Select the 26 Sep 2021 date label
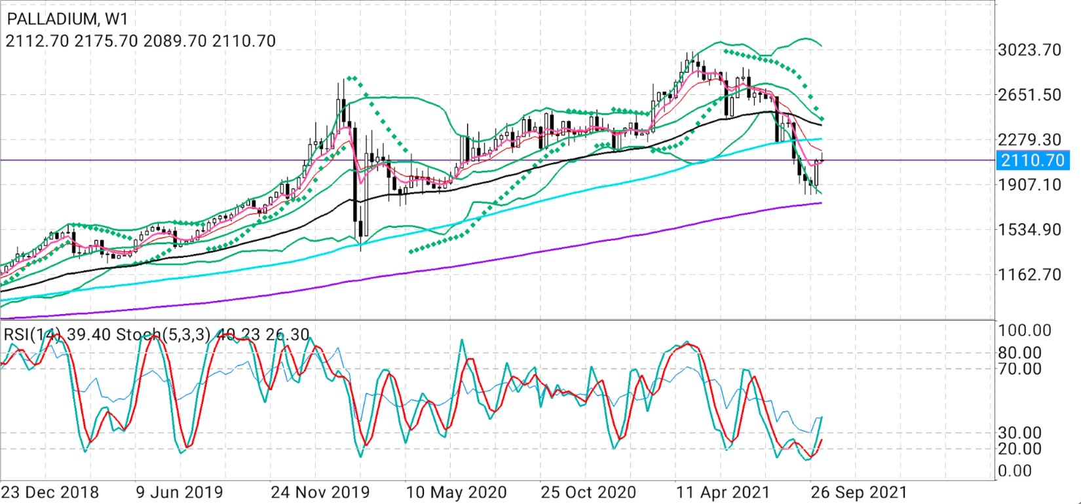Image resolution: width=1081 pixels, height=504 pixels. [x=858, y=492]
